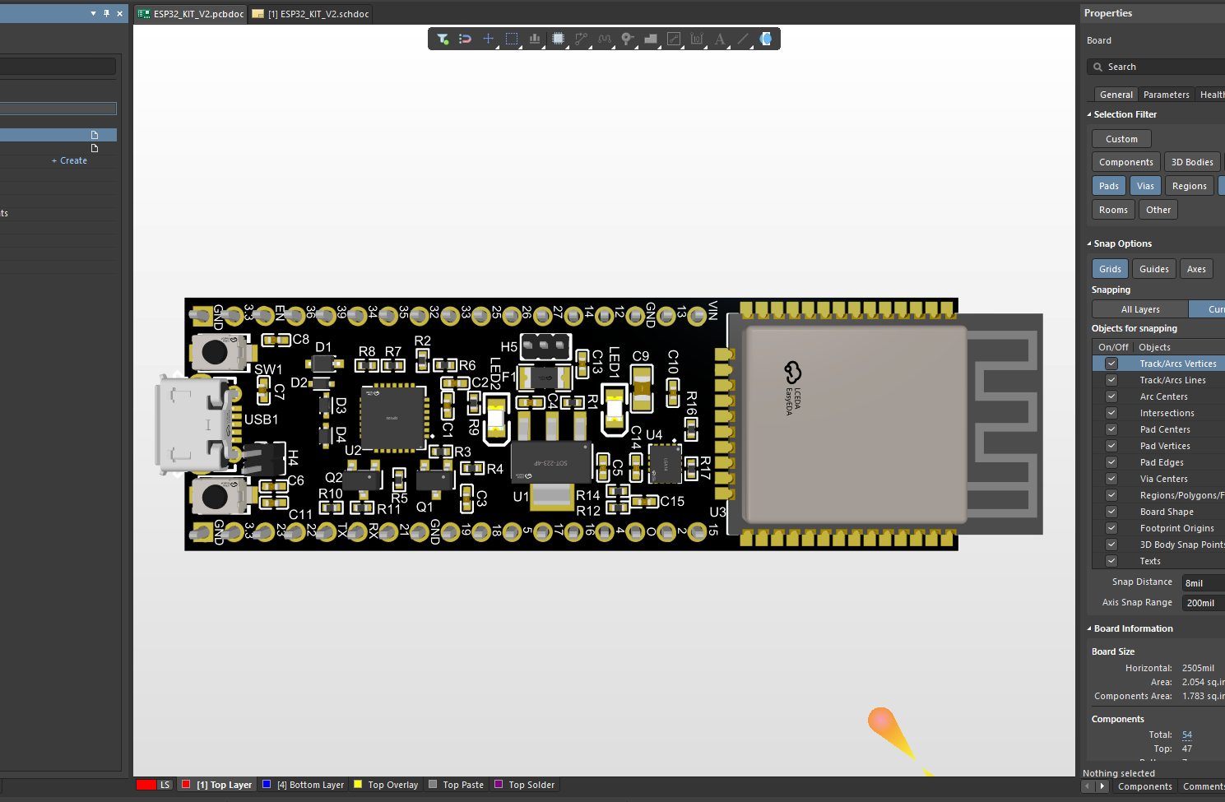Viewport: 1225px width, 802px height.
Task: Collapse the Board Information section
Action: coord(1089,628)
